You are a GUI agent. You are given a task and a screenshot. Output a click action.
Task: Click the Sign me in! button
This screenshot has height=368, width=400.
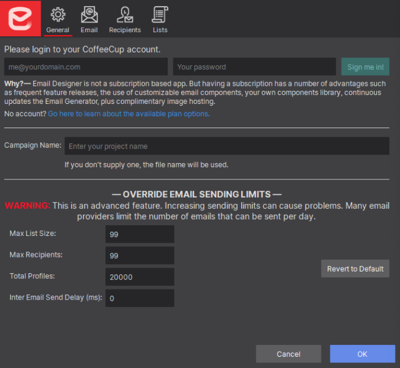[366, 67]
